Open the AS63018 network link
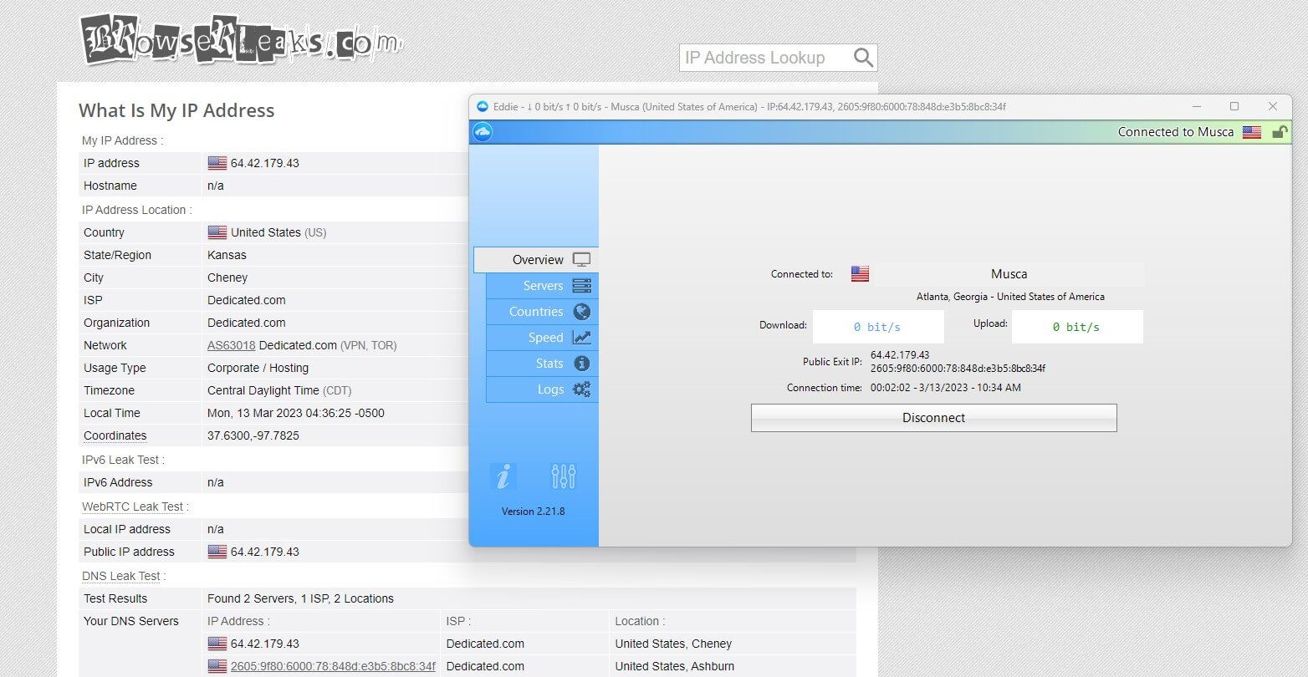 click(232, 345)
